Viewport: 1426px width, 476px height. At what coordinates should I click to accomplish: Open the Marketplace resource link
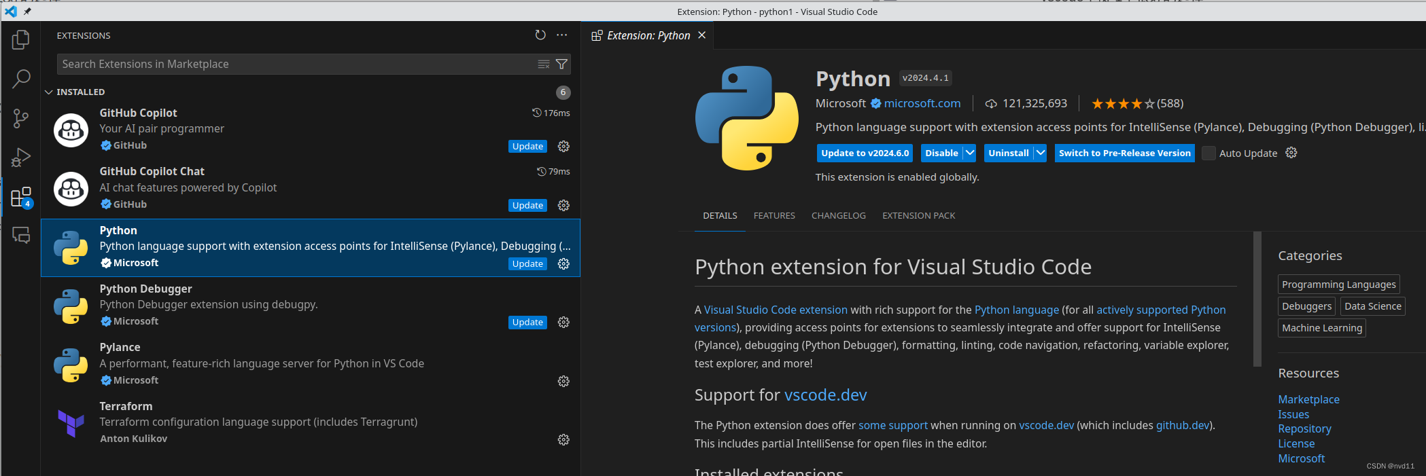pyautogui.click(x=1308, y=400)
